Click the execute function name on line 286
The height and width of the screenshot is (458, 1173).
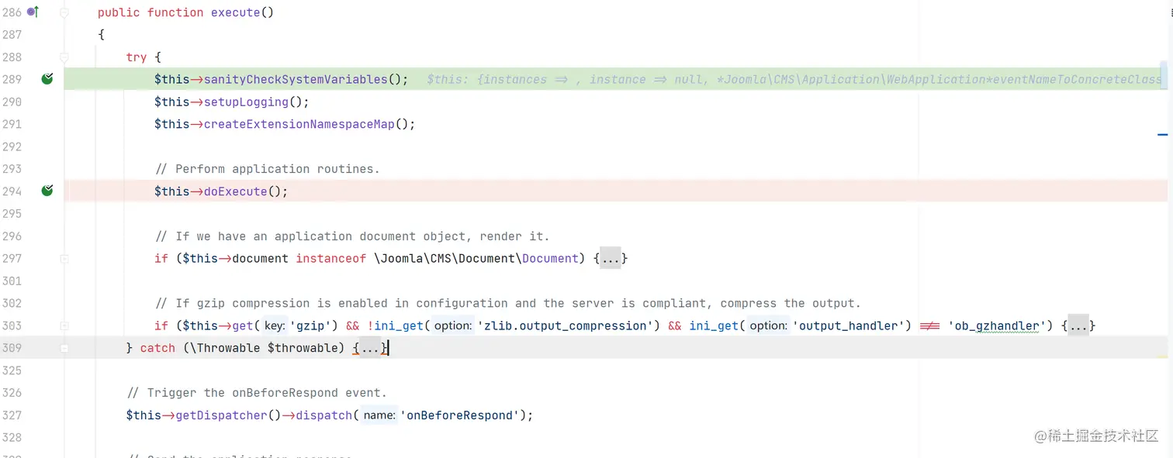(235, 12)
